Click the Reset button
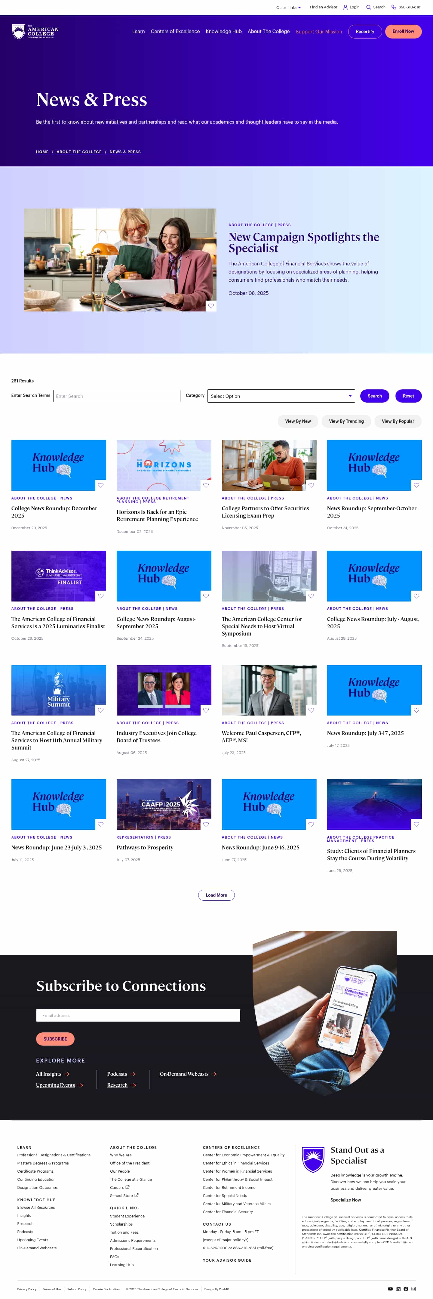The height and width of the screenshot is (1299, 433). click(408, 396)
